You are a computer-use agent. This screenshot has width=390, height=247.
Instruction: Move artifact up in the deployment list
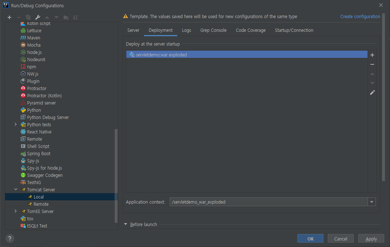click(372, 74)
